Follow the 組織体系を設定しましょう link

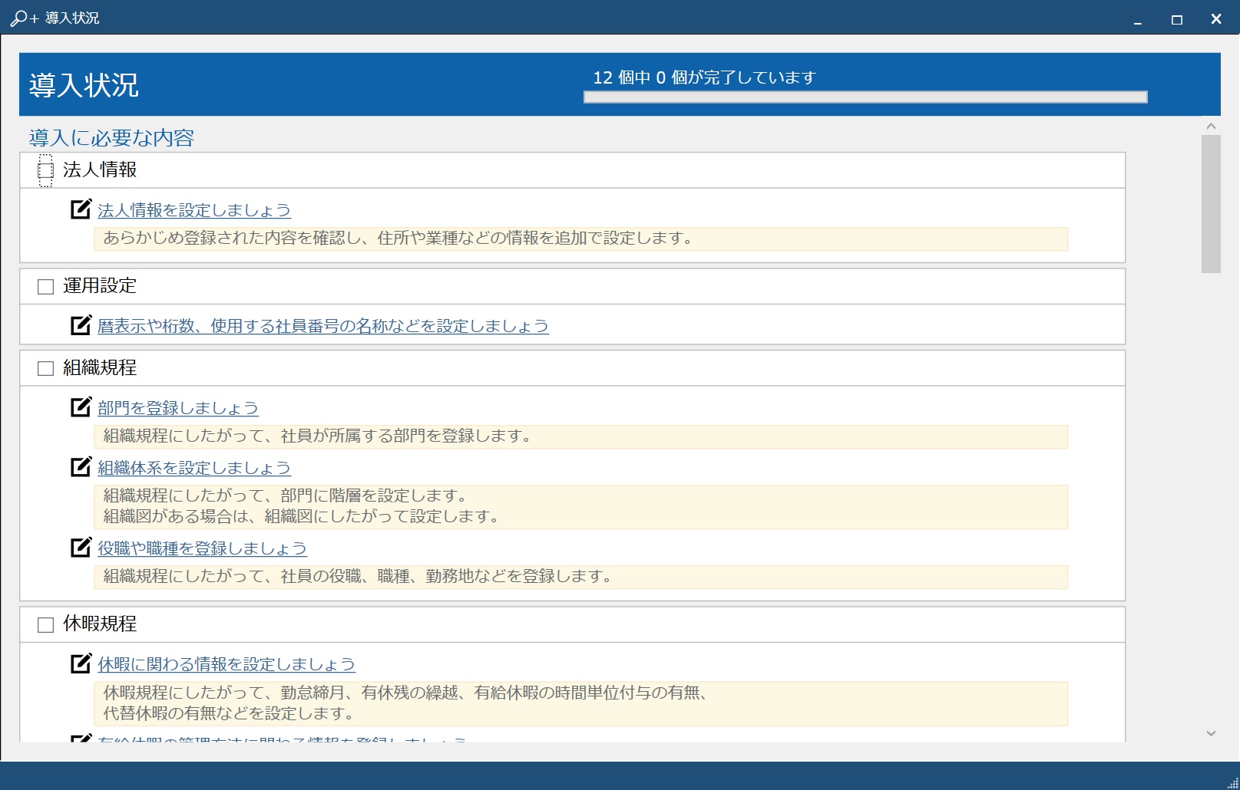tap(194, 468)
